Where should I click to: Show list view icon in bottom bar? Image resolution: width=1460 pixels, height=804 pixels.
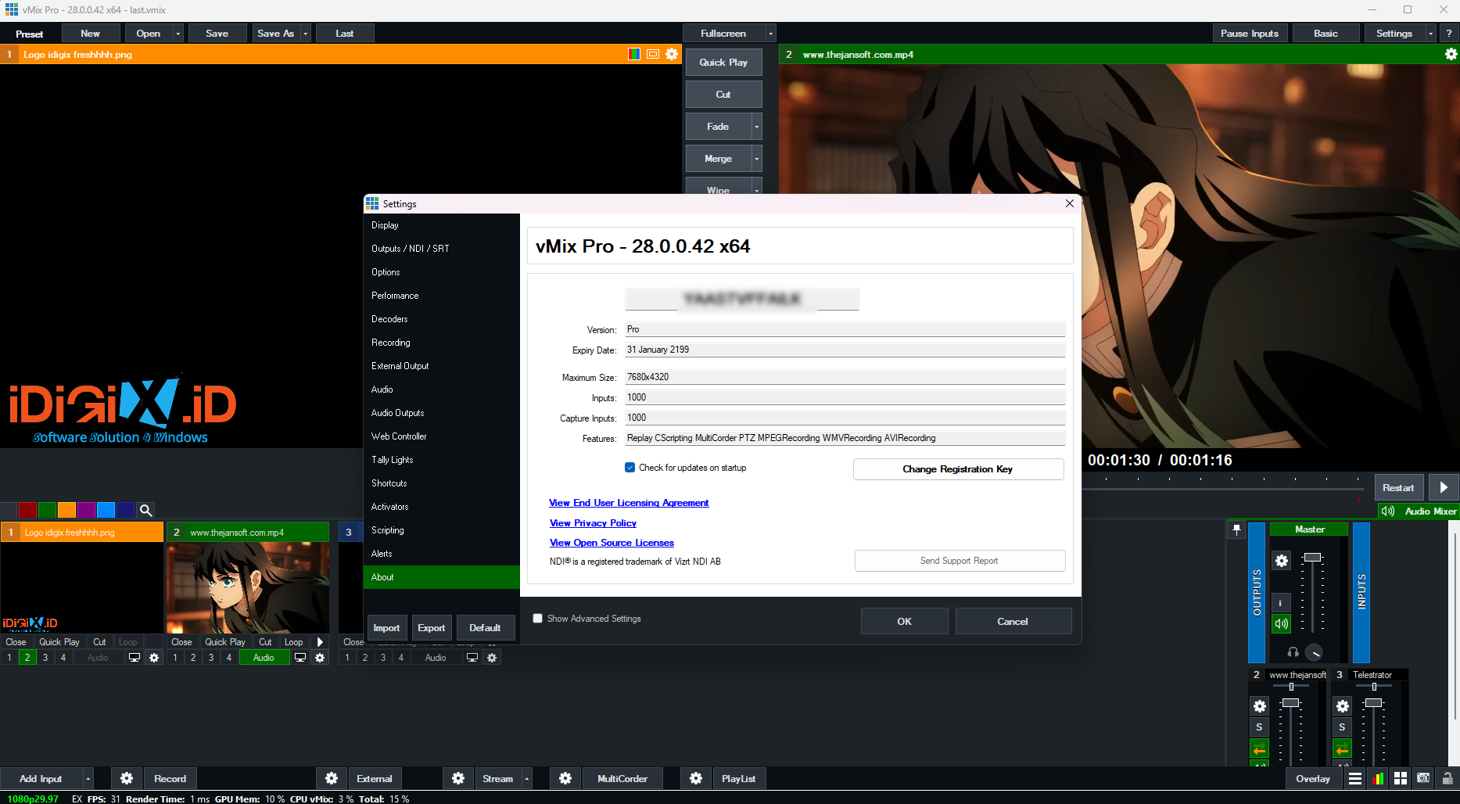[1355, 778]
